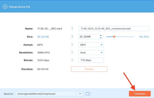This screenshot has height=98, width=154.
Task: Click Change Source File label
Action: click(19, 7)
